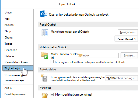Click the reminder bell icon
This screenshot has width=140, height=98.
coord(45,95)
